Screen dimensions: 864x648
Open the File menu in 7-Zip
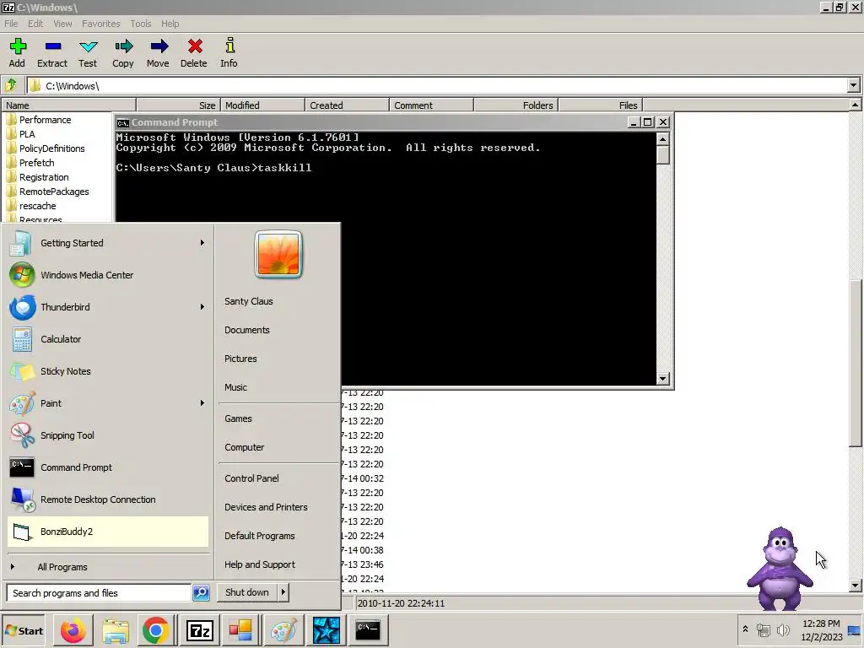pyautogui.click(x=11, y=24)
